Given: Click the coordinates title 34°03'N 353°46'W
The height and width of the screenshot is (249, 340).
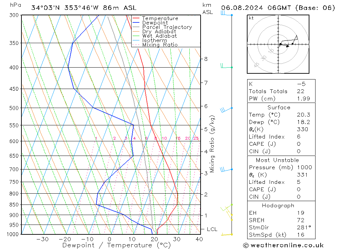Looking at the screenshot, I should pos(65,8).
